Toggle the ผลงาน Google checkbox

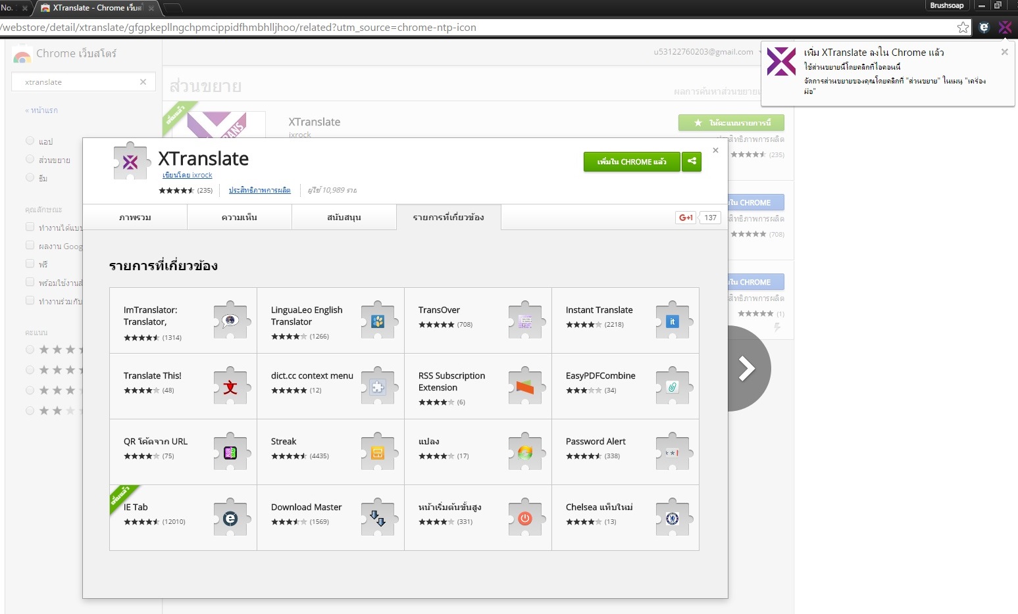[x=30, y=245]
